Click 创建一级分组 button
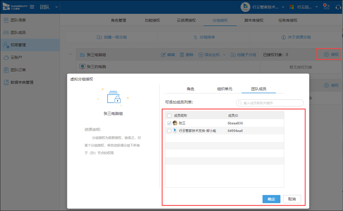Image resolution: width=343 pixels, height=211 pixels. point(112,37)
